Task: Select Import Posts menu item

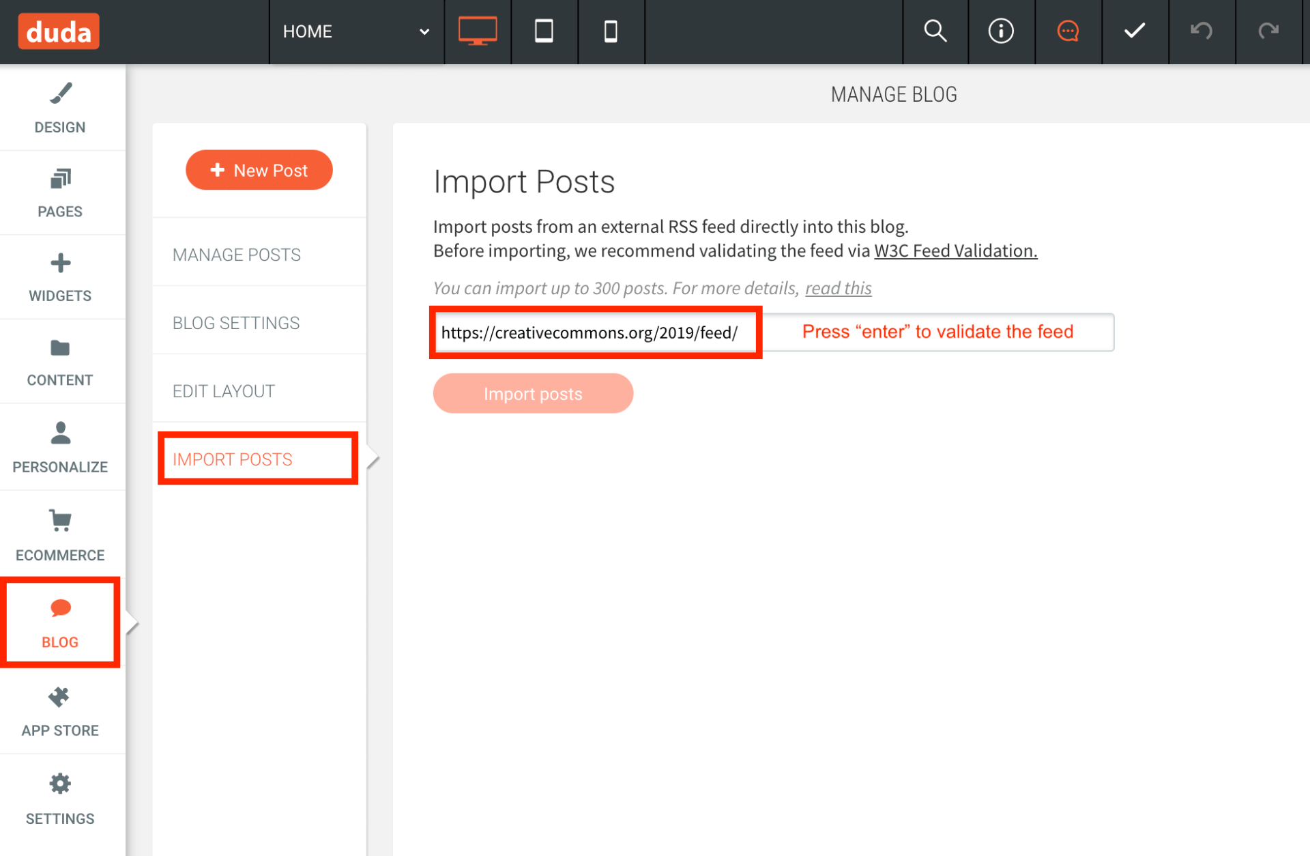Action: pos(258,459)
